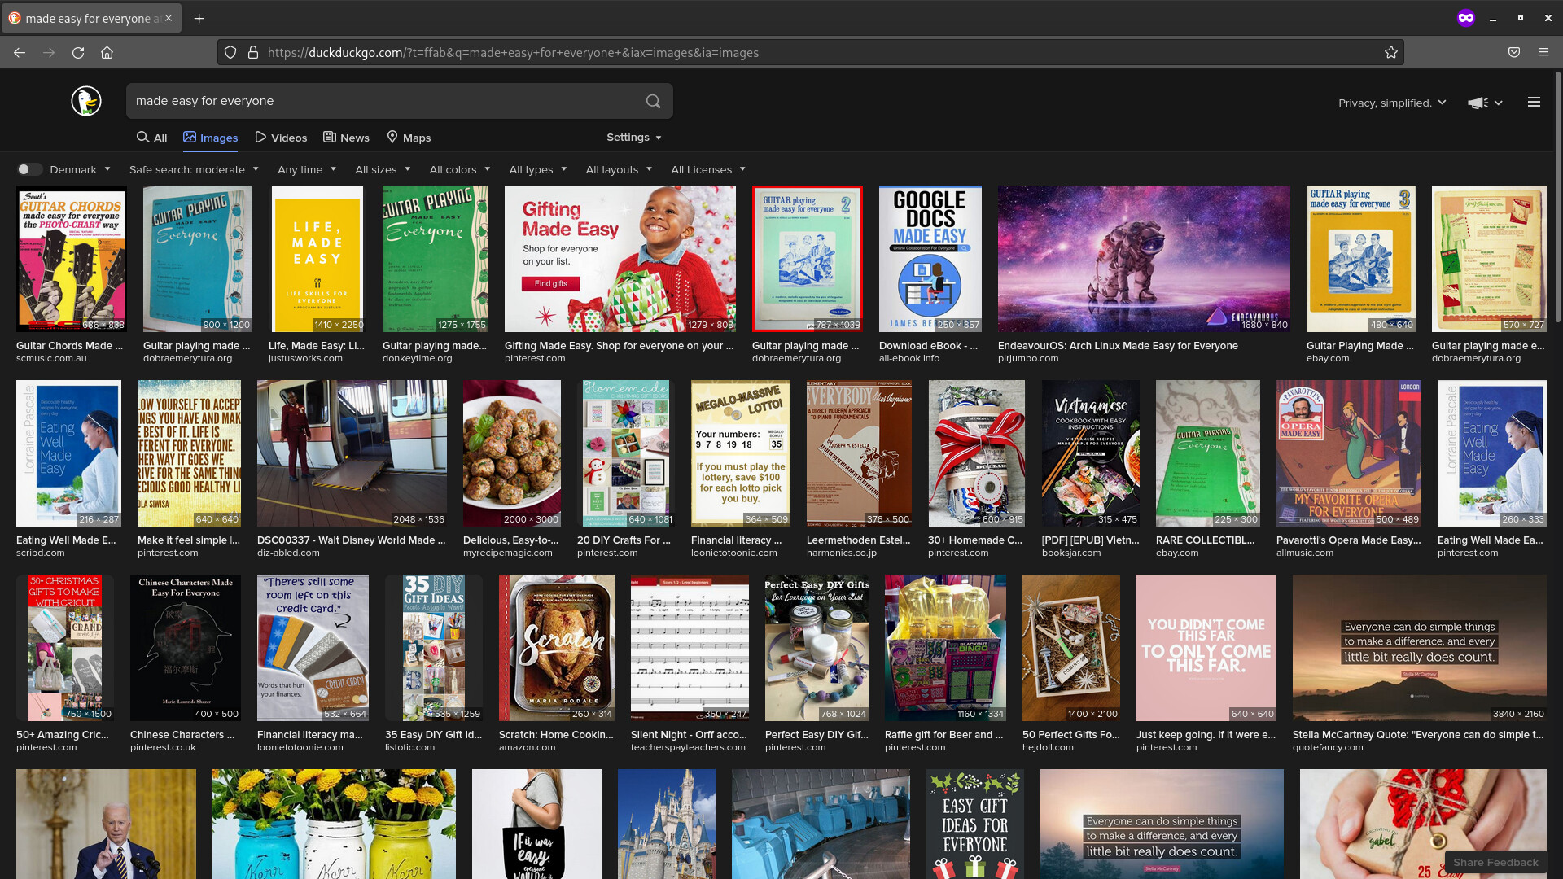The height and width of the screenshot is (879, 1563).
Task: Open the All types filter dropdown
Action: (x=538, y=169)
